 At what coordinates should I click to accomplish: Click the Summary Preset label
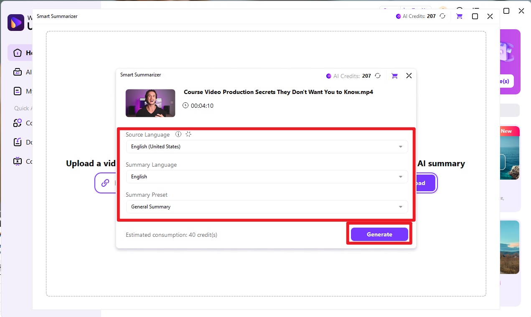[x=147, y=195]
